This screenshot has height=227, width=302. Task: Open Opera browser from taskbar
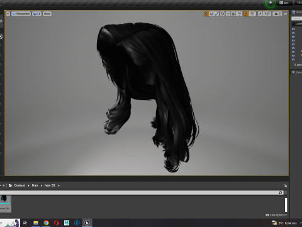[x=56, y=223]
